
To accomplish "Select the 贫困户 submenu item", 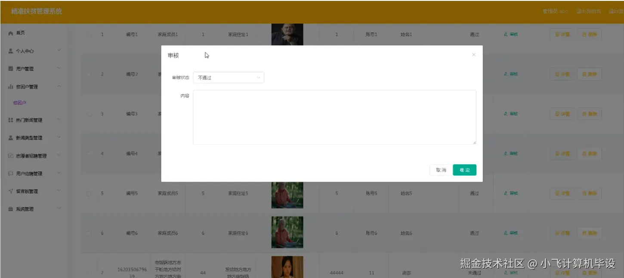I will [x=20, y=103].
